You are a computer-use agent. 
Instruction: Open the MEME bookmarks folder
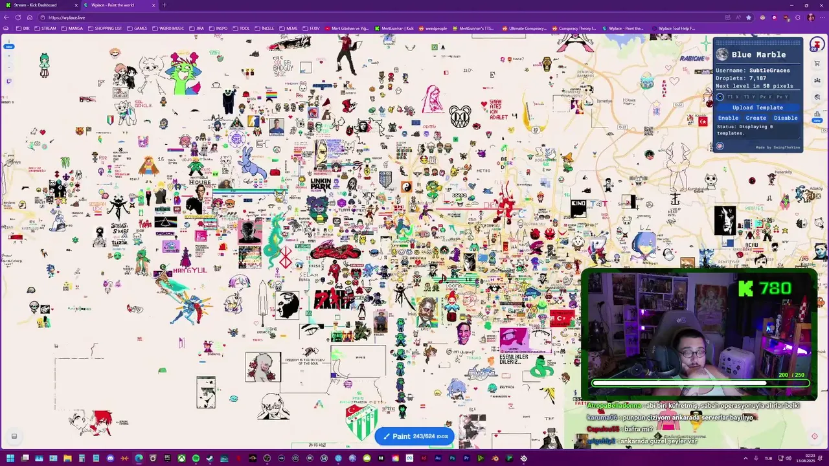[x=288, y=28]
